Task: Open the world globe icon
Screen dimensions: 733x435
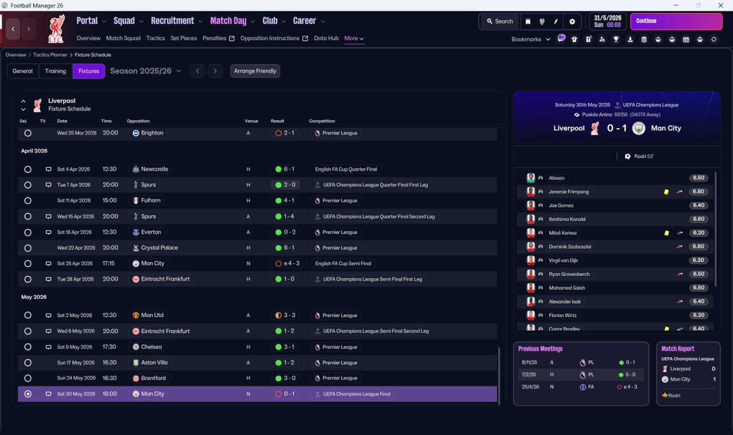Action: click(x=542, y=21)
